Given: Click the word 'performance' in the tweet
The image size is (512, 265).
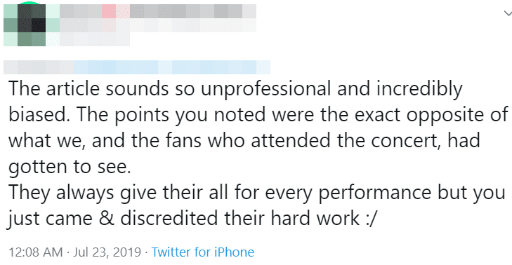Looking at the screenshot, I should [375, 193].
